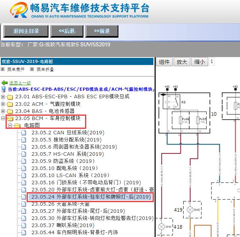This screenshot has height=237, width=240.
Task: Open 23.05.2 CAN 总线系统(2019) diagram
Action: pos(68,132)
